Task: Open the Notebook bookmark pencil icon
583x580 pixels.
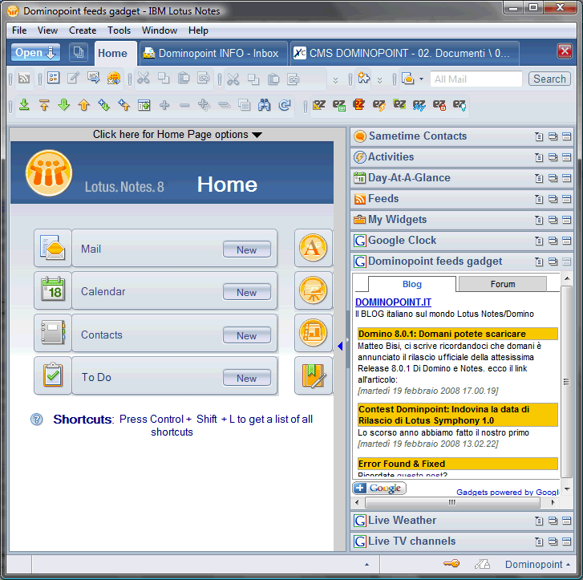Action: click(313, 375)
